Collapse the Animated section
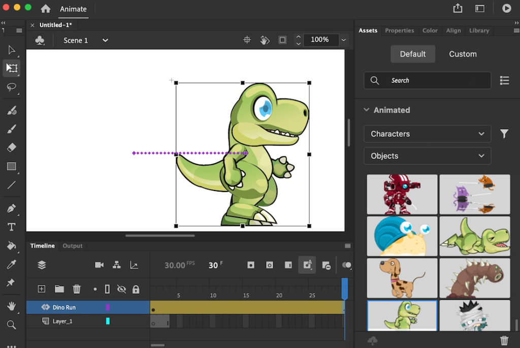This screenshot has width=520, height=348. (x=366, y=110)
